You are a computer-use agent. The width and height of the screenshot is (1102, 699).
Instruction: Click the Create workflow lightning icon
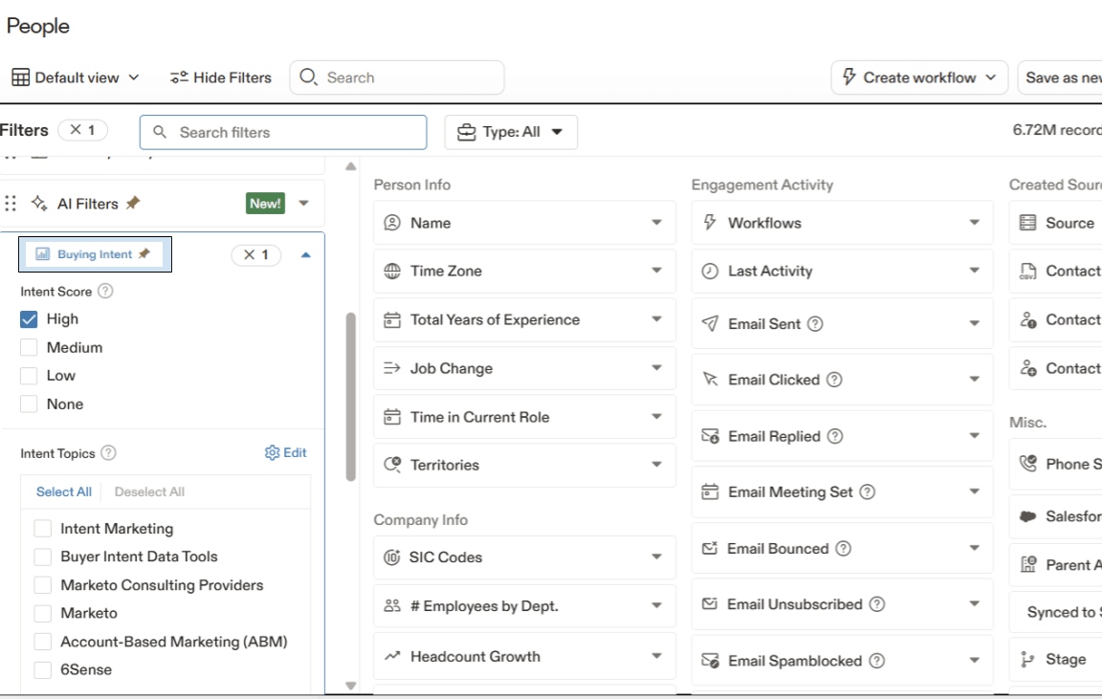click(849, 76)
